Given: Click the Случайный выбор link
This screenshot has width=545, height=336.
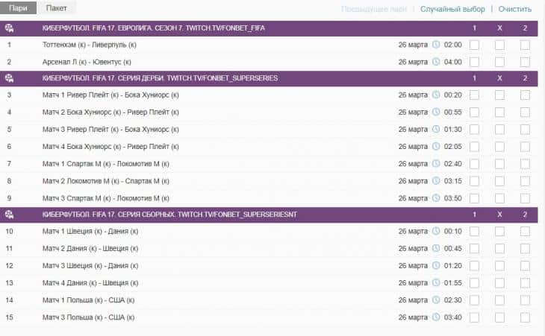Looking at the screenshot, I should 452,10.
